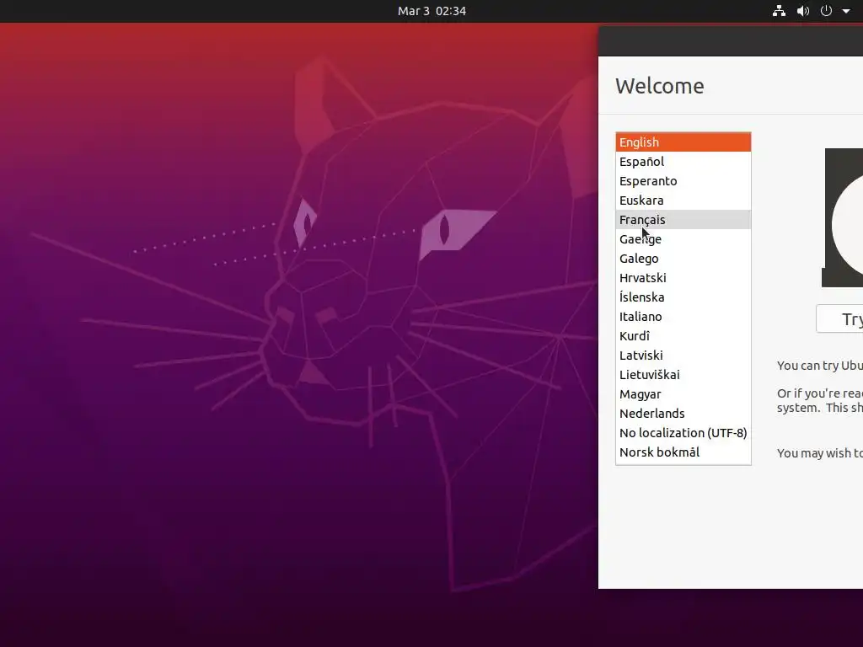Choose Gaeilge from the language list

point(683,239)
